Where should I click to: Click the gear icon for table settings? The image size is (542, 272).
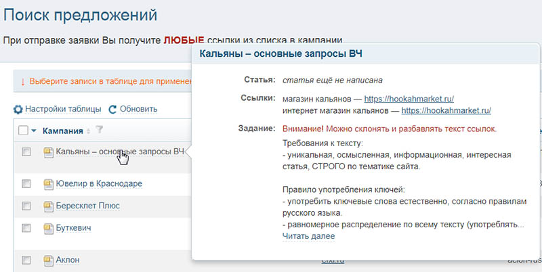pyautogui.click(x=18, y=109)
